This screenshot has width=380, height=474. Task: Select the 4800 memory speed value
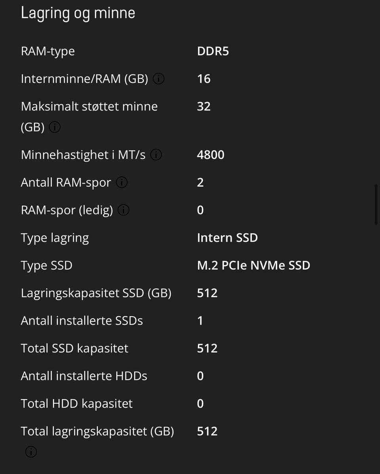pos(211,155)
